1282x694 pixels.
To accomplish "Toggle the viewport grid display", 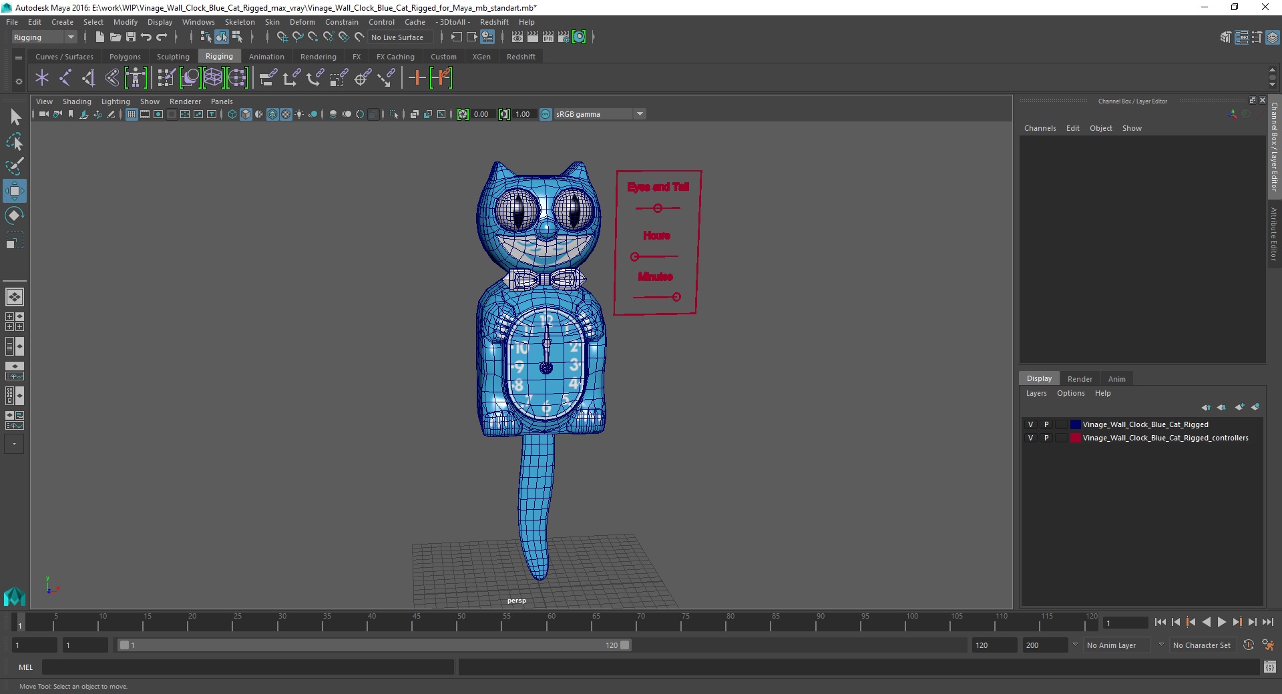I will [x=132, y=114].
